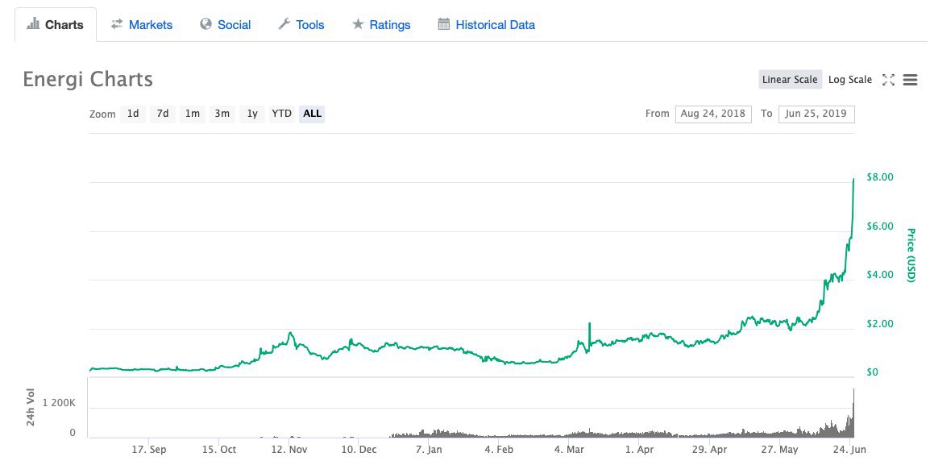
Task: Click the 7. Jan date label
Action: click(429, 450)
